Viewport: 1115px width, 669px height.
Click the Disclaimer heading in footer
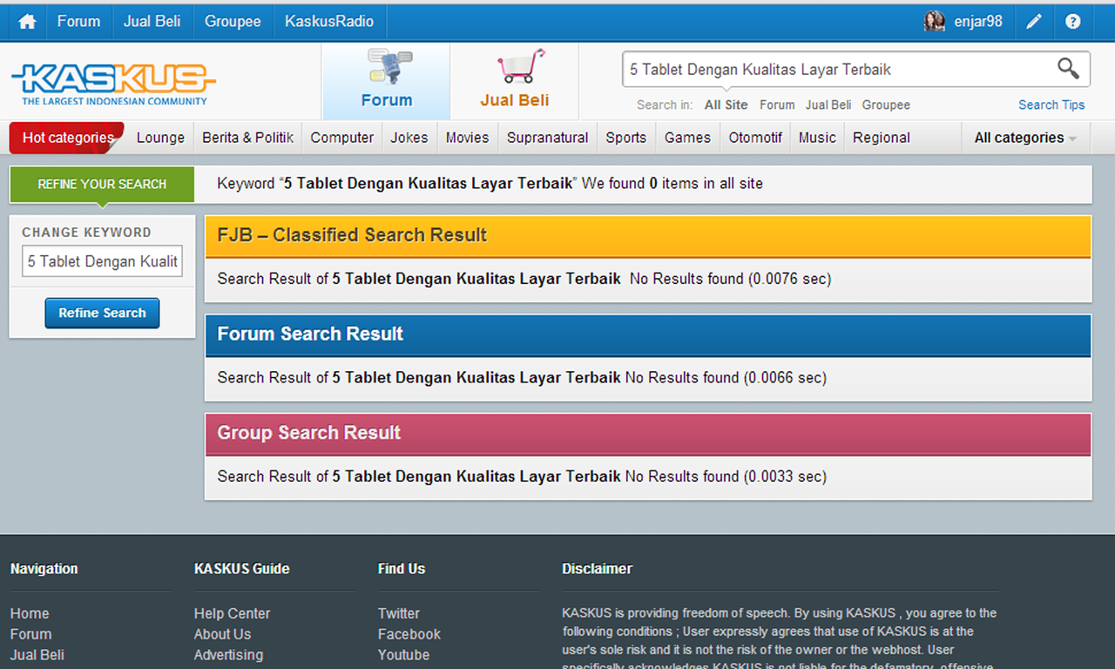pyautogui.click(x=598, y=569)
